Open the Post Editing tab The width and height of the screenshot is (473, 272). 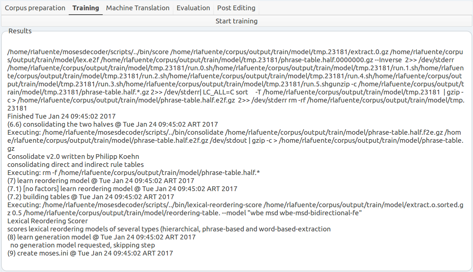[x=236, y=8]
